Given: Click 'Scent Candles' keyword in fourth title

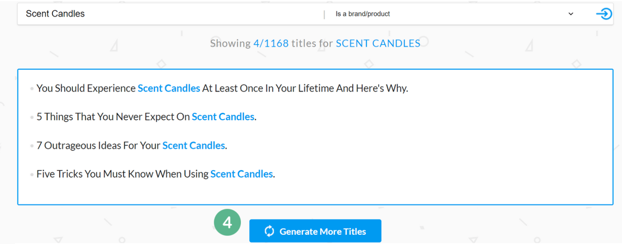Looking at the screenshot, I should (241, 174).
